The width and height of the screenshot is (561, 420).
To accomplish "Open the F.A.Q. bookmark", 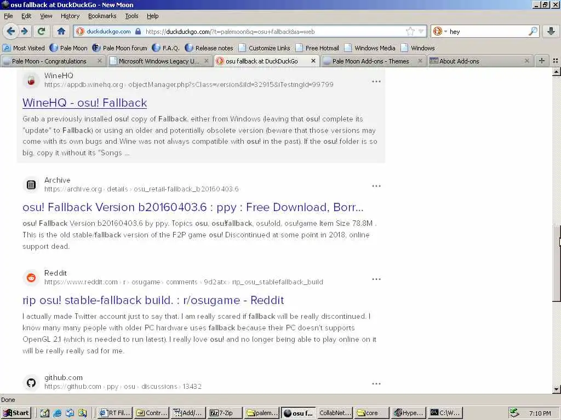I will click(166, 48).
